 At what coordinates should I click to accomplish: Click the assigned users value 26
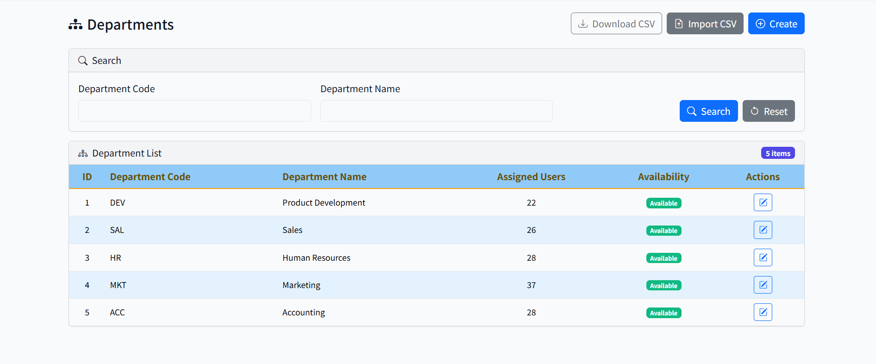[531, 230]
